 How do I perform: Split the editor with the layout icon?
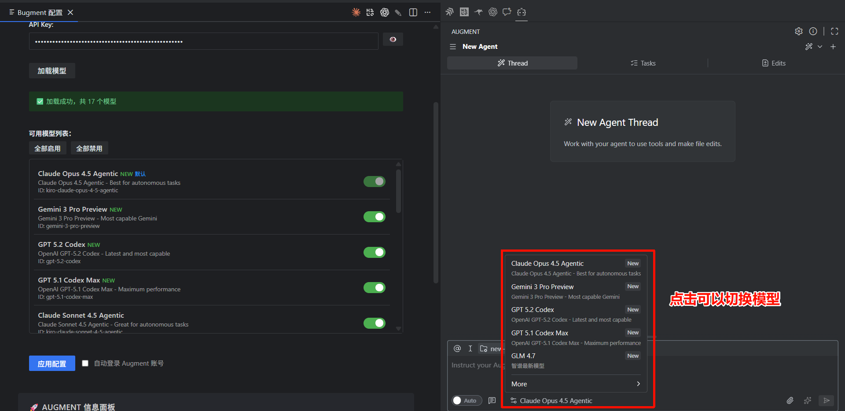413,12
